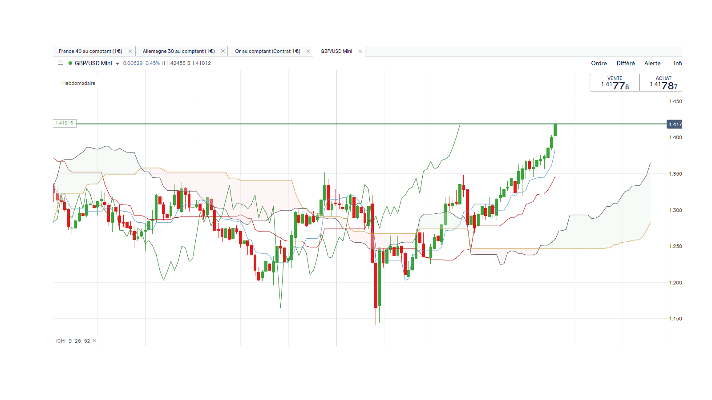This screenshot has width=712, height=400.
Task: Click the 1.350 price axis label
Action: [676, 174]
